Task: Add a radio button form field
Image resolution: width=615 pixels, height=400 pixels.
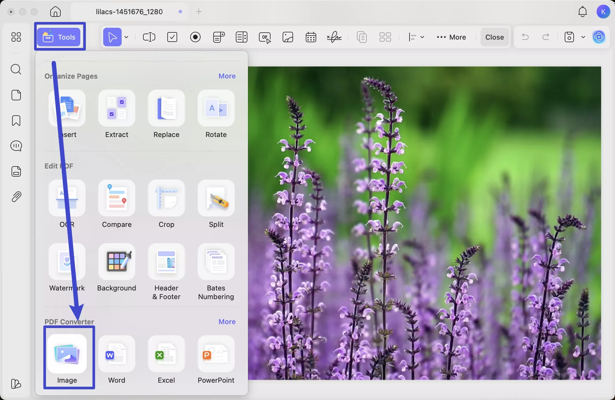Action: pyautogui.click(x=195, y=37)
